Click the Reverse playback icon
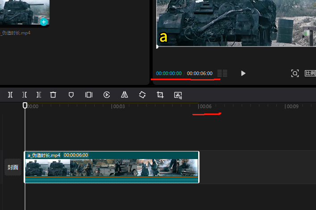This screenshot has width=316, height=210. click(x=107, y=95)
